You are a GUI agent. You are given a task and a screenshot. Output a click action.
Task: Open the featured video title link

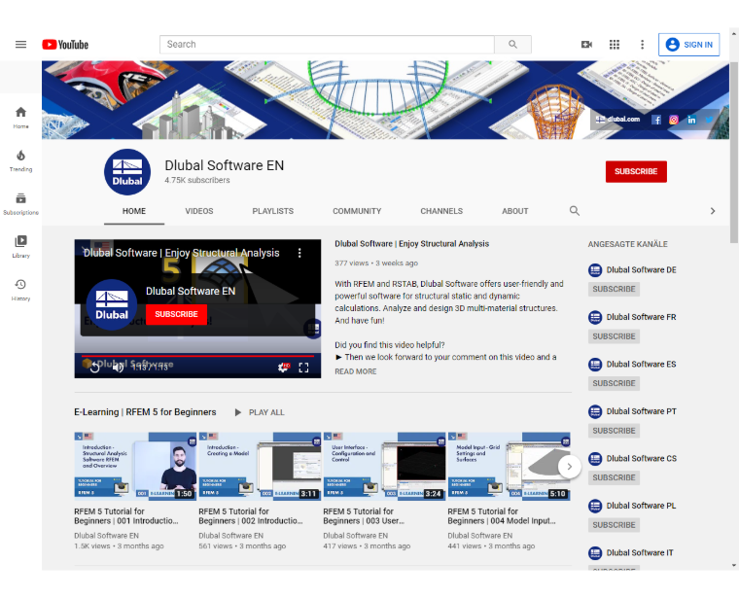411,244
